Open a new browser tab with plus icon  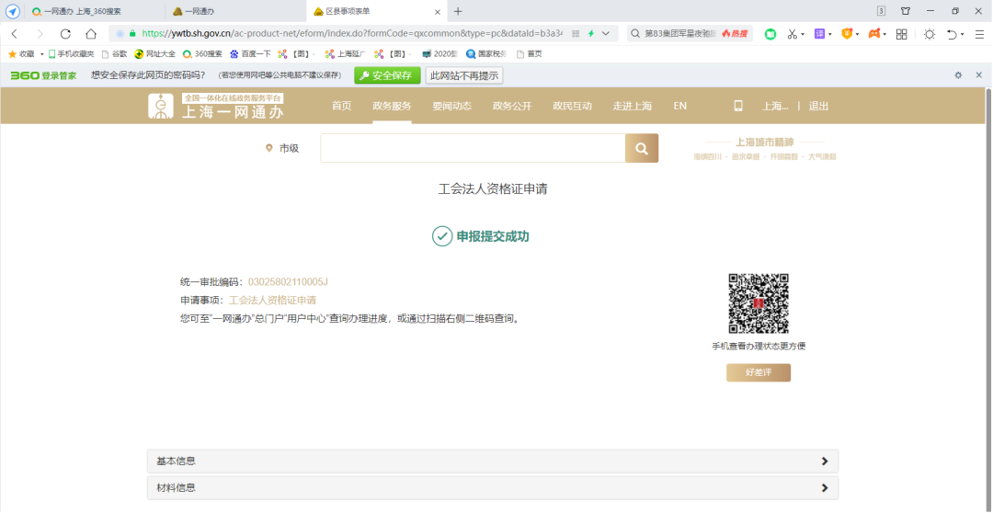pos(458,11)
